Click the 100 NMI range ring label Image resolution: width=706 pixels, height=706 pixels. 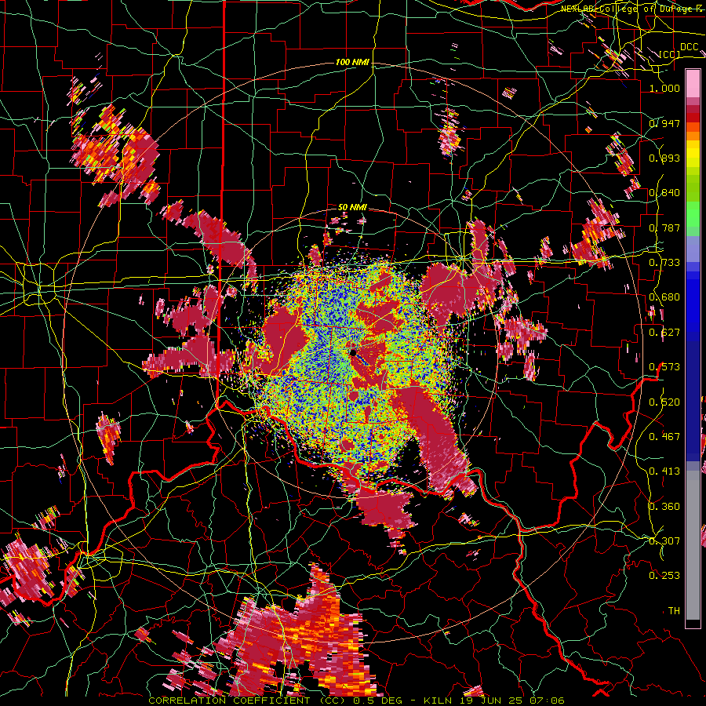(352, 62)
